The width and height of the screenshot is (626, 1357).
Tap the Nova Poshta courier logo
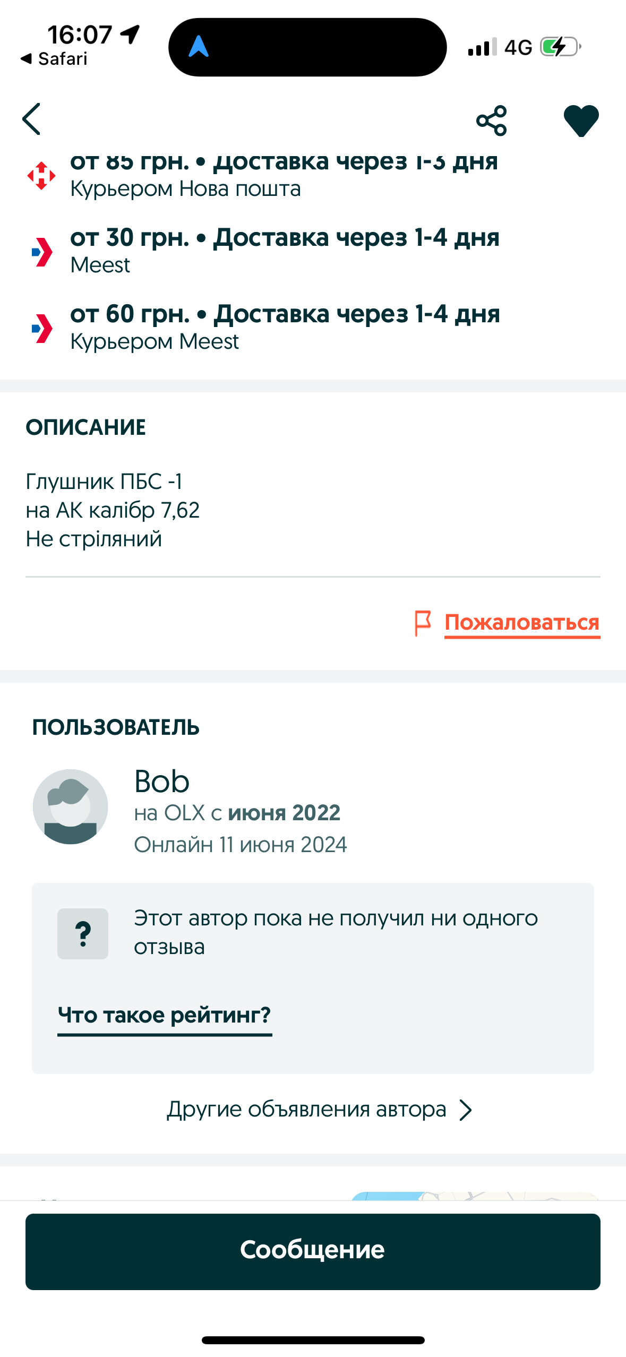[x=41, y=176]
